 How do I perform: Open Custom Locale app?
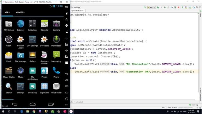[21, 42]
